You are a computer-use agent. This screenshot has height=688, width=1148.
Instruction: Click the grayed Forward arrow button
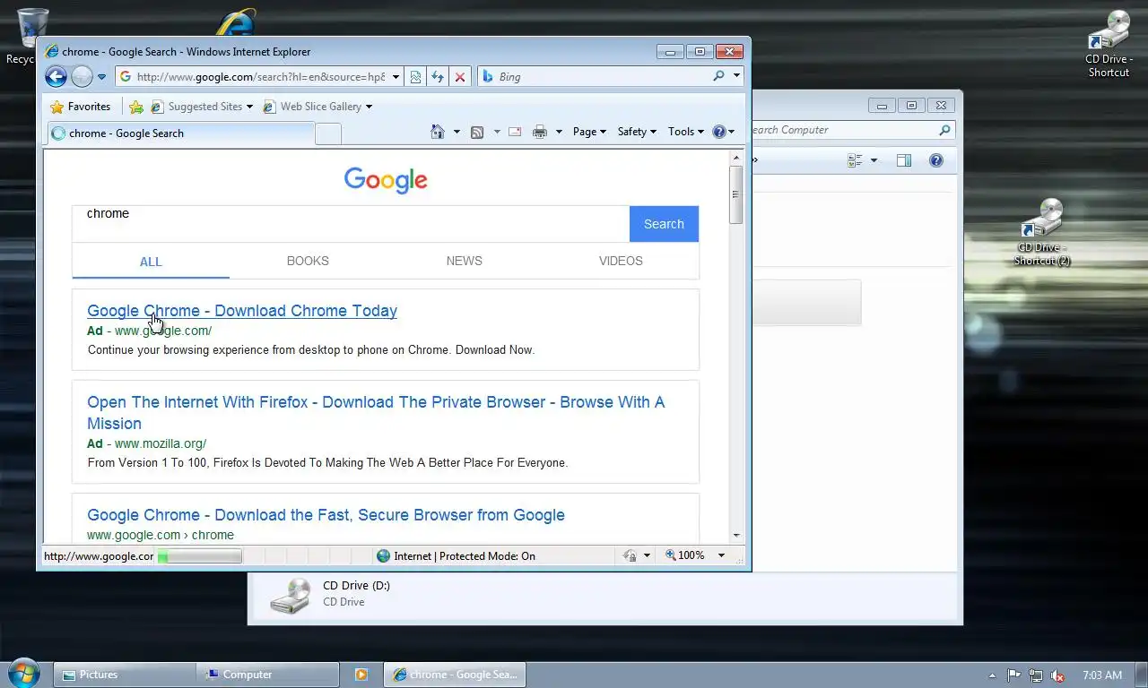tap(82, 77)
